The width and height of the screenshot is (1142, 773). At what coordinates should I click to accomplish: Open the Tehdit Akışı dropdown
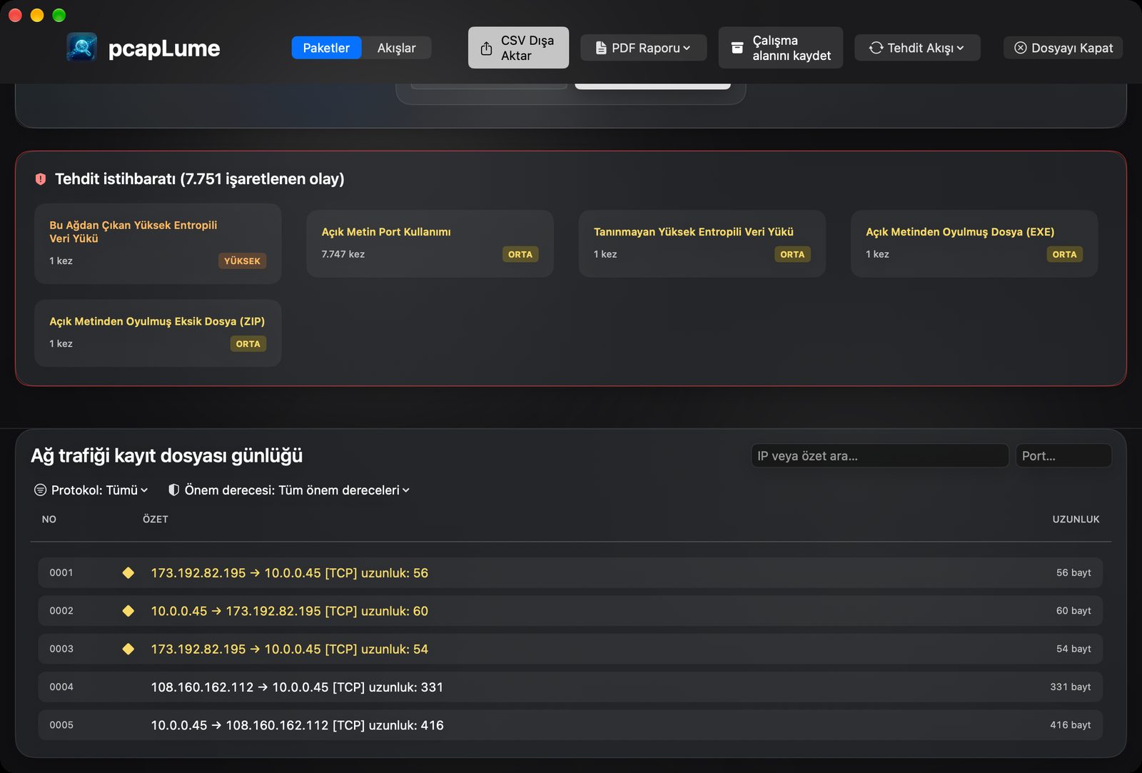pos(917,48)
